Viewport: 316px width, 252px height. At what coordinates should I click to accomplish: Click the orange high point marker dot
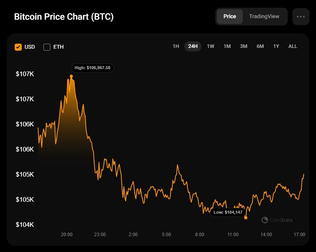pyautogui.click(x=71, y=76)
